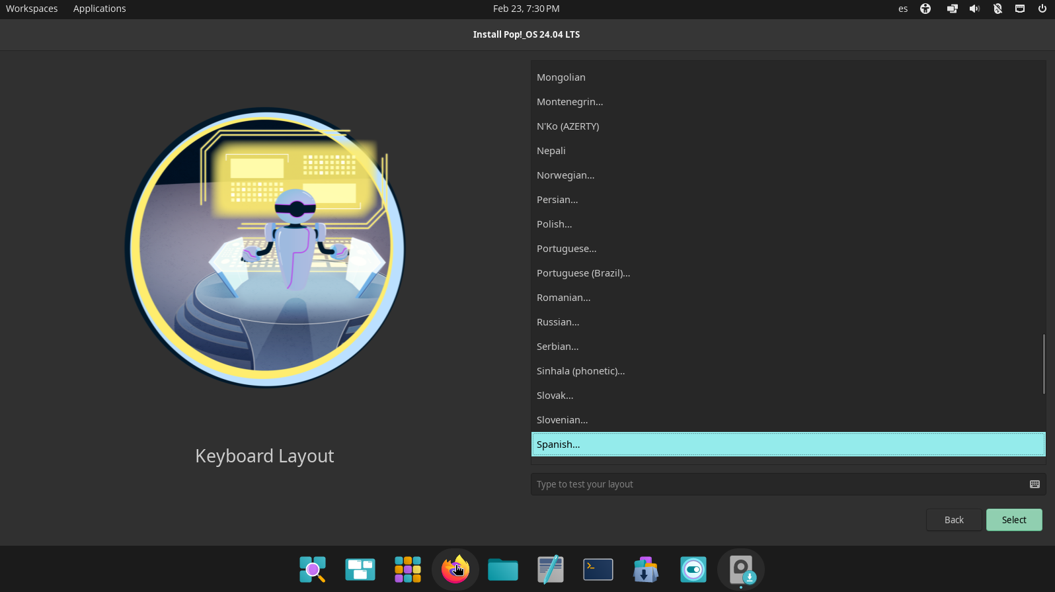Open Pop!_Shop download box icon

tap(645, 569)
